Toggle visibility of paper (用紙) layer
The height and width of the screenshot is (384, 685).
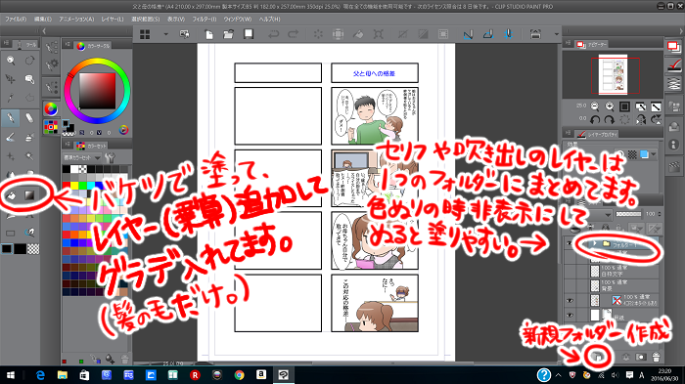point(570,315)
